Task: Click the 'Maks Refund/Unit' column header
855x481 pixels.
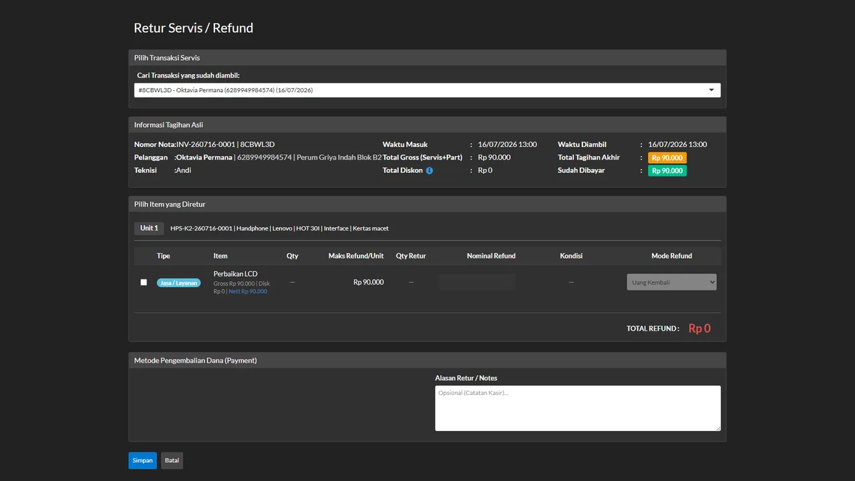Action: pyautogui.click(x=356, y=256)
